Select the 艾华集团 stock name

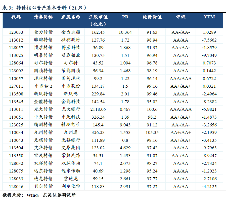click(71, 148)
